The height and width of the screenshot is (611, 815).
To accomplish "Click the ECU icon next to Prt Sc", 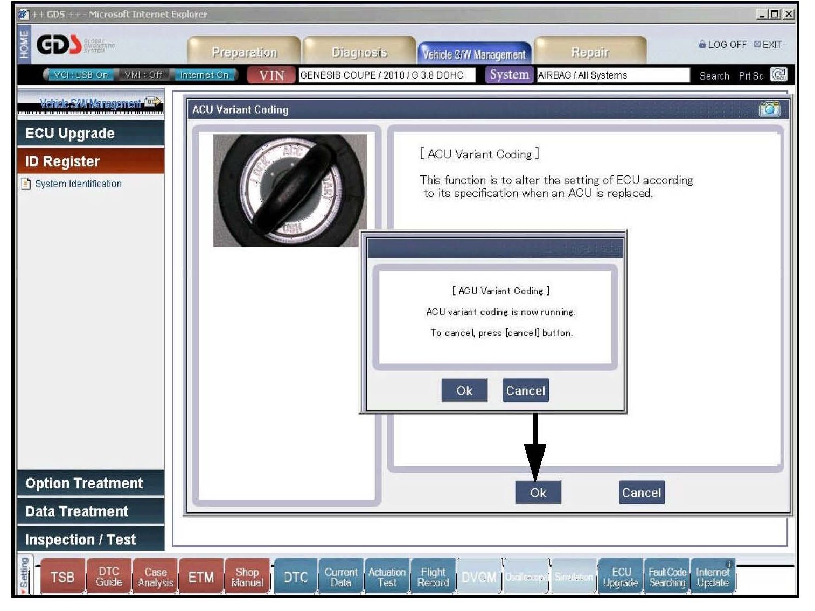I will coord(778,75).
